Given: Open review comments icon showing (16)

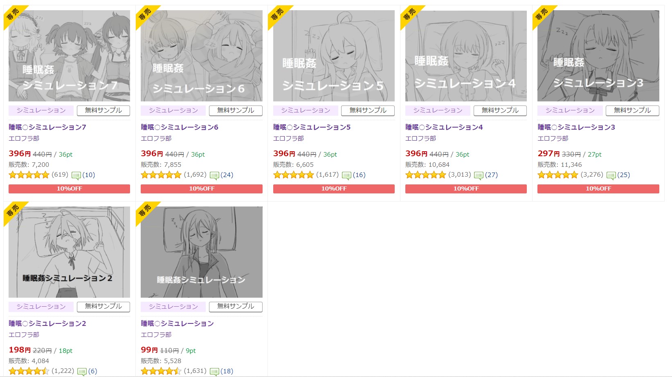Looking at the screenshot, I should (346, 175).
